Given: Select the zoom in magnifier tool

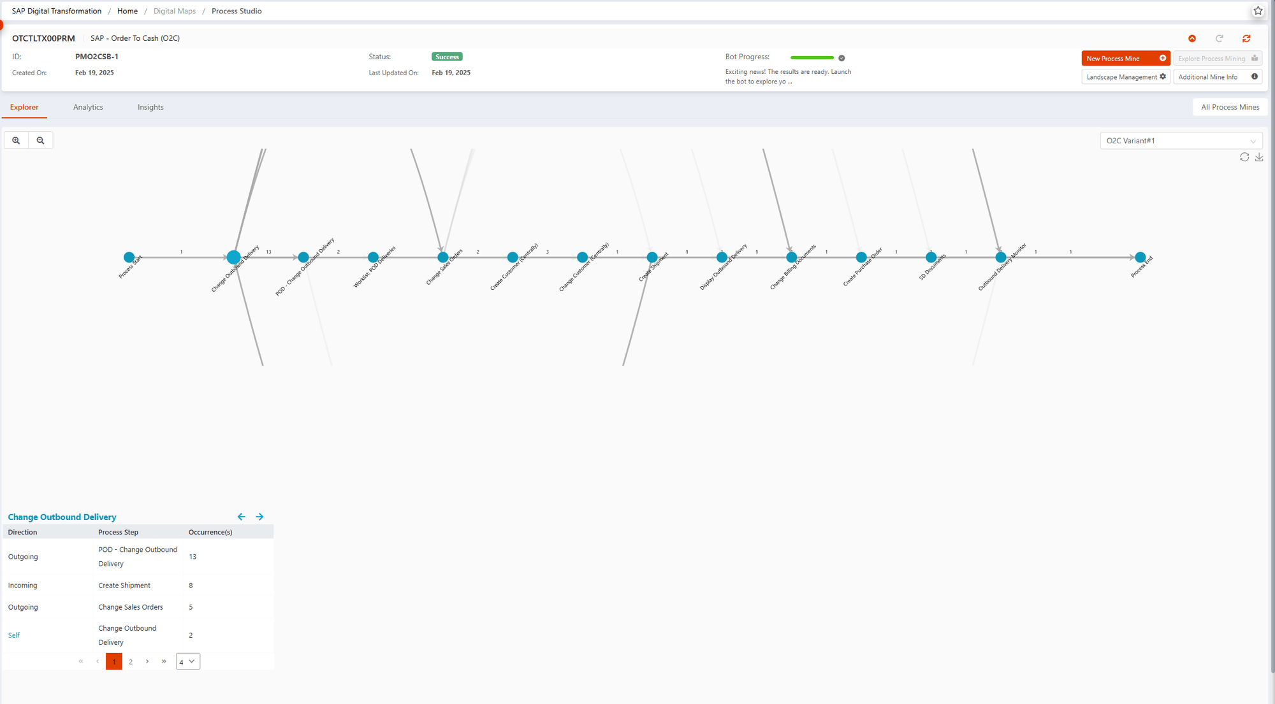Looking at the screenshot, I should [x=16, y=140].
